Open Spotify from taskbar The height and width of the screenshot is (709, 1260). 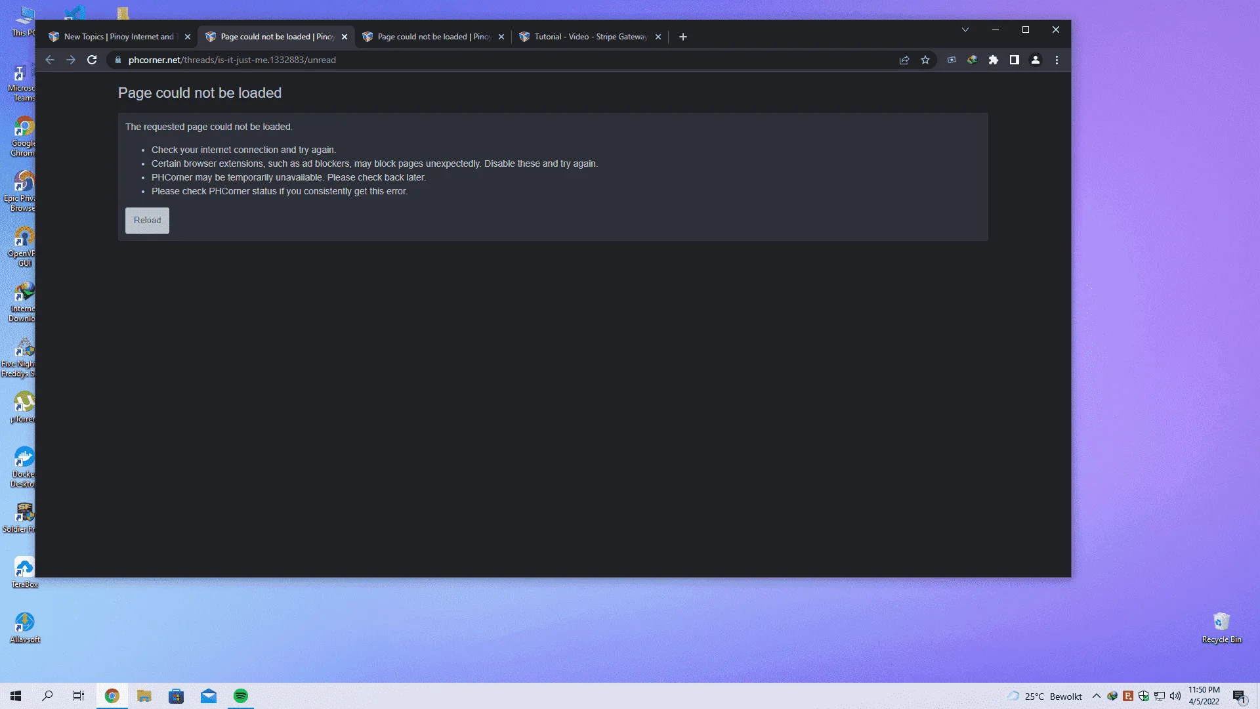coord(241,696)
